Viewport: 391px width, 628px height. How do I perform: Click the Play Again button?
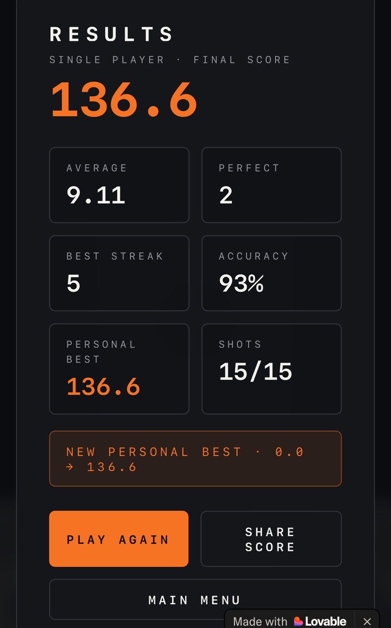pos(119,539)
